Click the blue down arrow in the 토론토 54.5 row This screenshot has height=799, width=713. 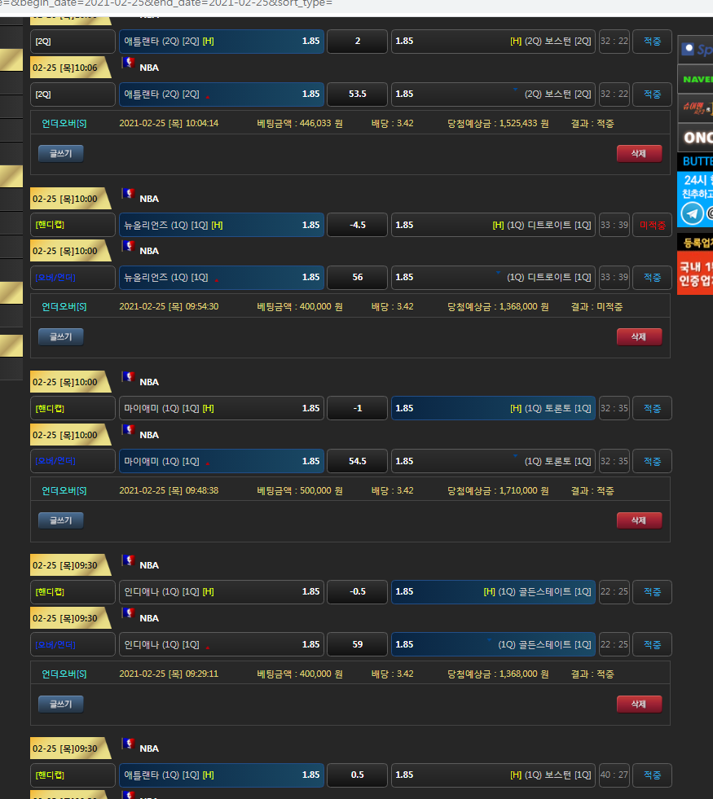click(515, 457)
